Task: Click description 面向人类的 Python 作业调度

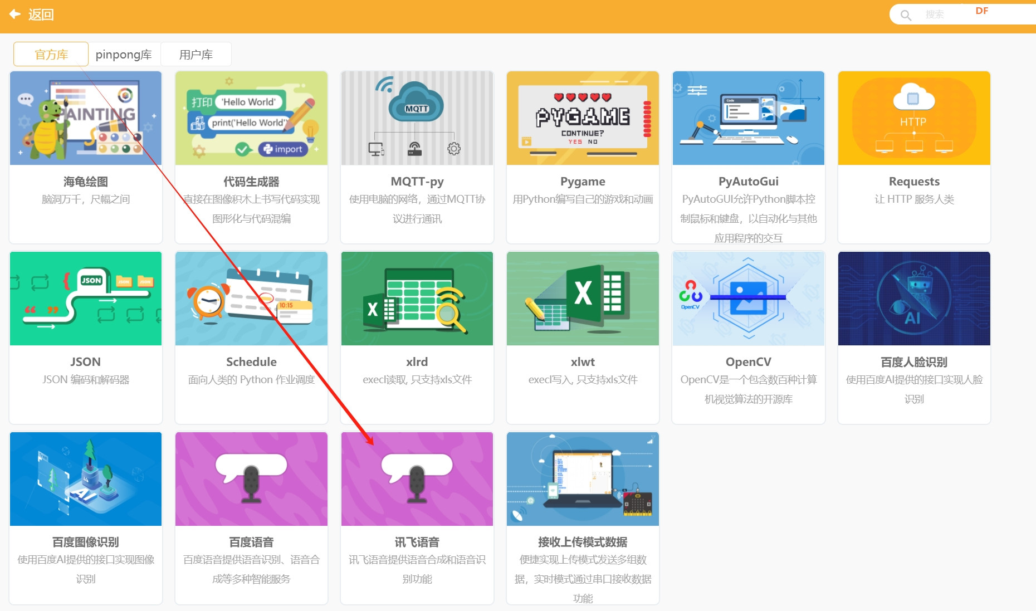Action: coord(251,380)
